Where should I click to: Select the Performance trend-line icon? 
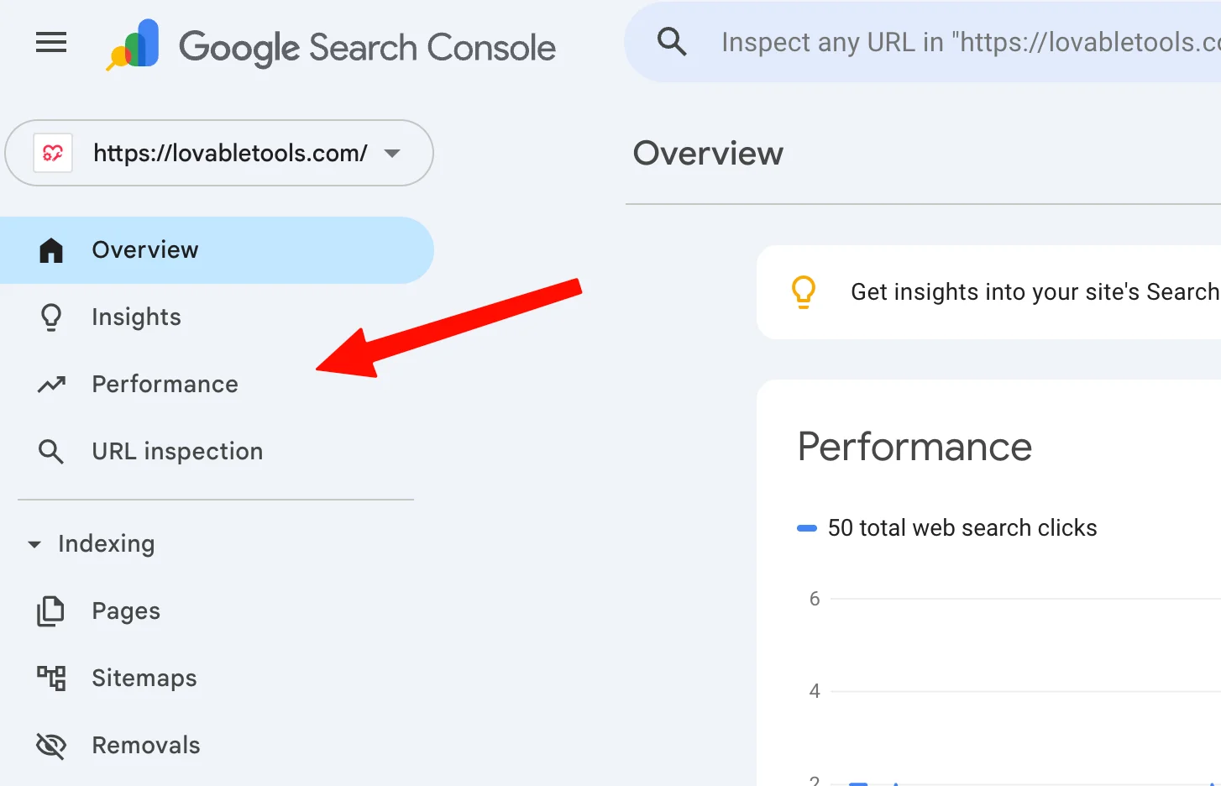[x=50, y=384]
